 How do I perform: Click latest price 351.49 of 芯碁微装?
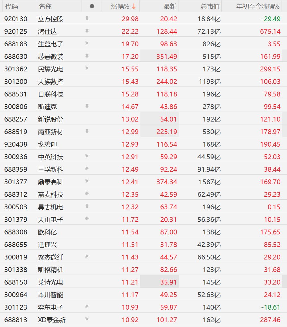167,57
